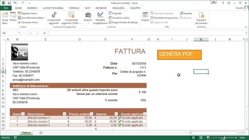Expand the formula bar
The height and width of the screenshot is (140, 249).
246,33
